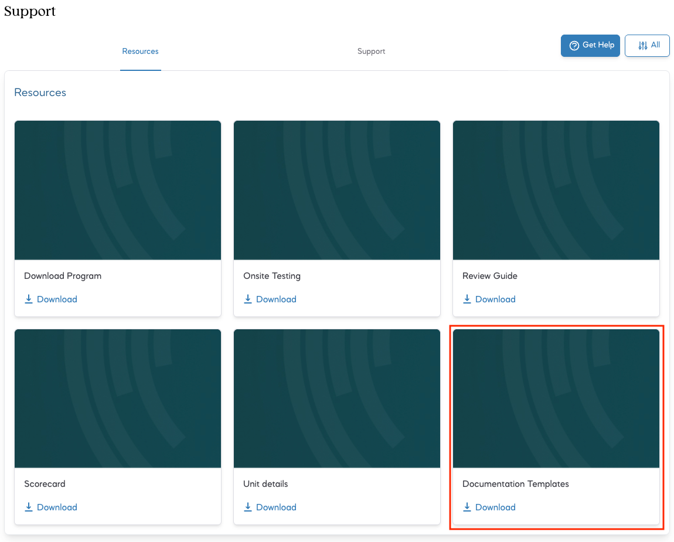Screen dimensions: 674x542
Task: Click the filter sliders icon beside All
Action: 642,46
